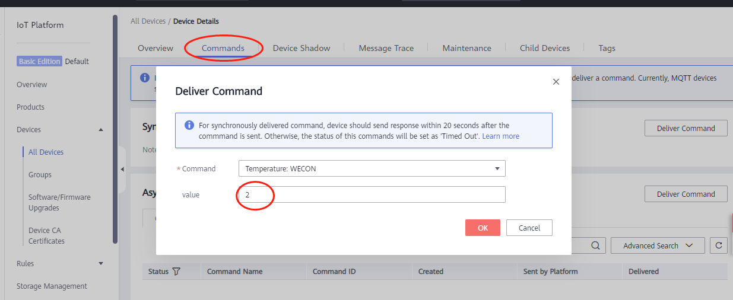Navigate to All Devices breadcrumb
Screen dimensions: 733x300
coord(148,21)
